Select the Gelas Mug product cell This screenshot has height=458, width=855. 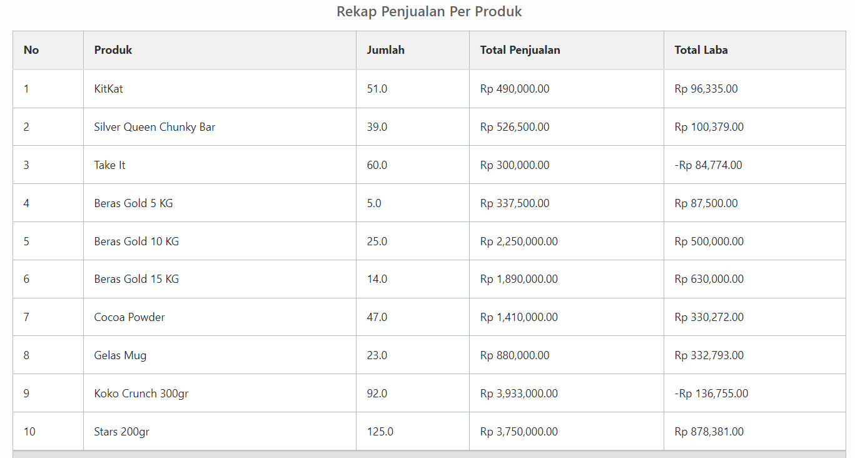tap(120, 355)
